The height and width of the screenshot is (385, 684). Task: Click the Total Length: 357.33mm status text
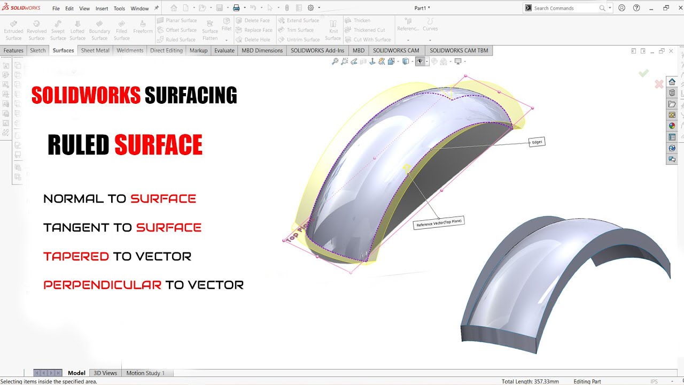[x=530, y=381]
